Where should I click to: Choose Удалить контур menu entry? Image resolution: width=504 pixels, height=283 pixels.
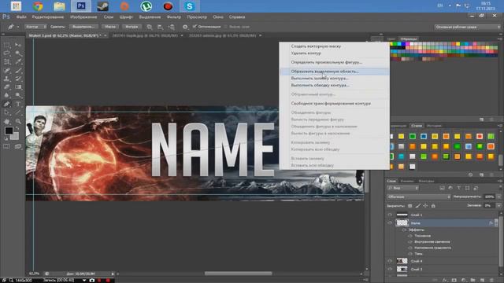[x=306, y=53]
